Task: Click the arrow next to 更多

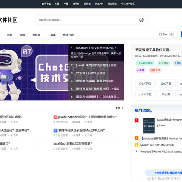Action: pyautogui.click(x=122, y=108)
